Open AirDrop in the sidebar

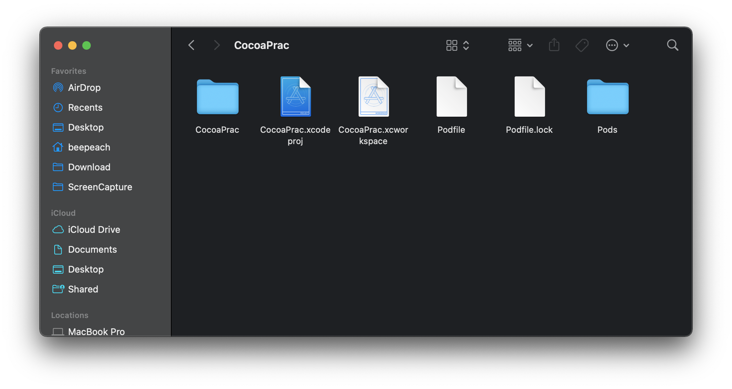[x=84, y=88]
